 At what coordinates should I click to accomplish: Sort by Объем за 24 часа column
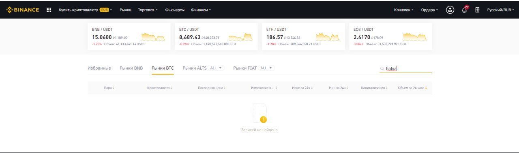[413, 88]
